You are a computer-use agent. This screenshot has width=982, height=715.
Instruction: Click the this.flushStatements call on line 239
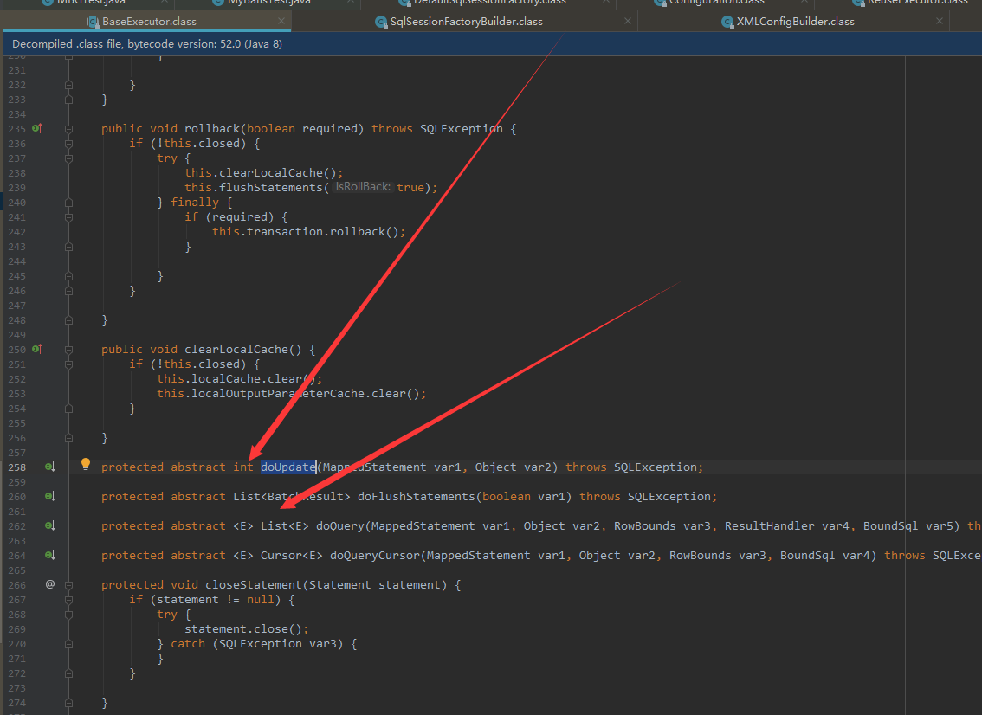point(253,187)
